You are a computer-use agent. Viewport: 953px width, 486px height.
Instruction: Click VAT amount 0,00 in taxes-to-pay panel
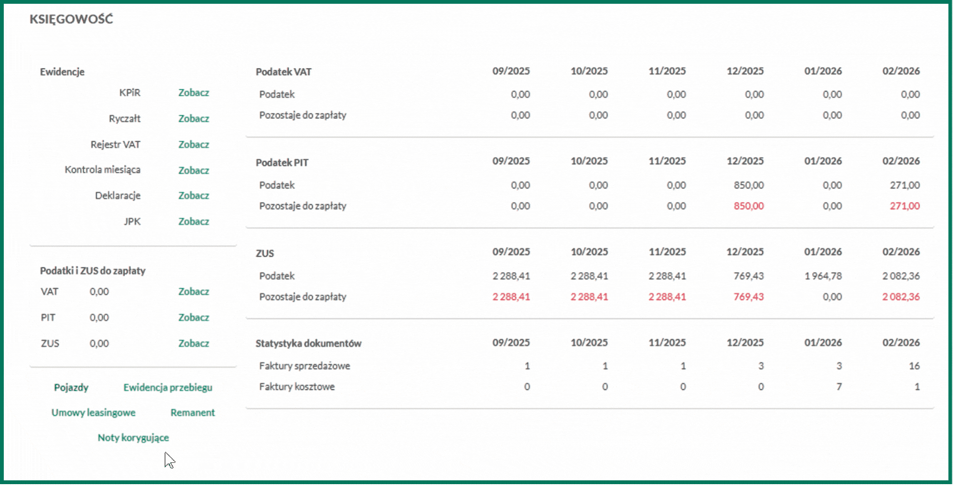(x=99, y=291)
